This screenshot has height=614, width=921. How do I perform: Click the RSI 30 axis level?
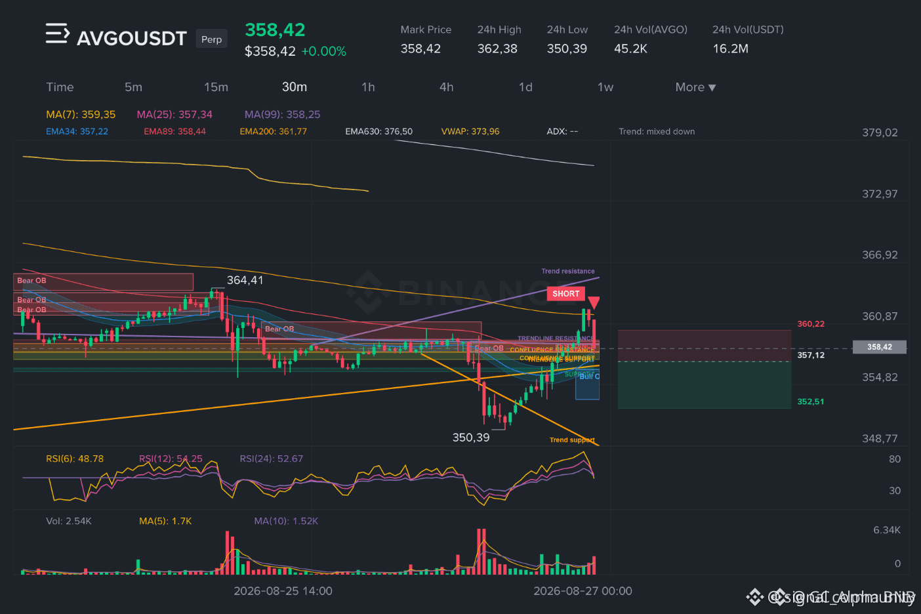tap(895, 491)
